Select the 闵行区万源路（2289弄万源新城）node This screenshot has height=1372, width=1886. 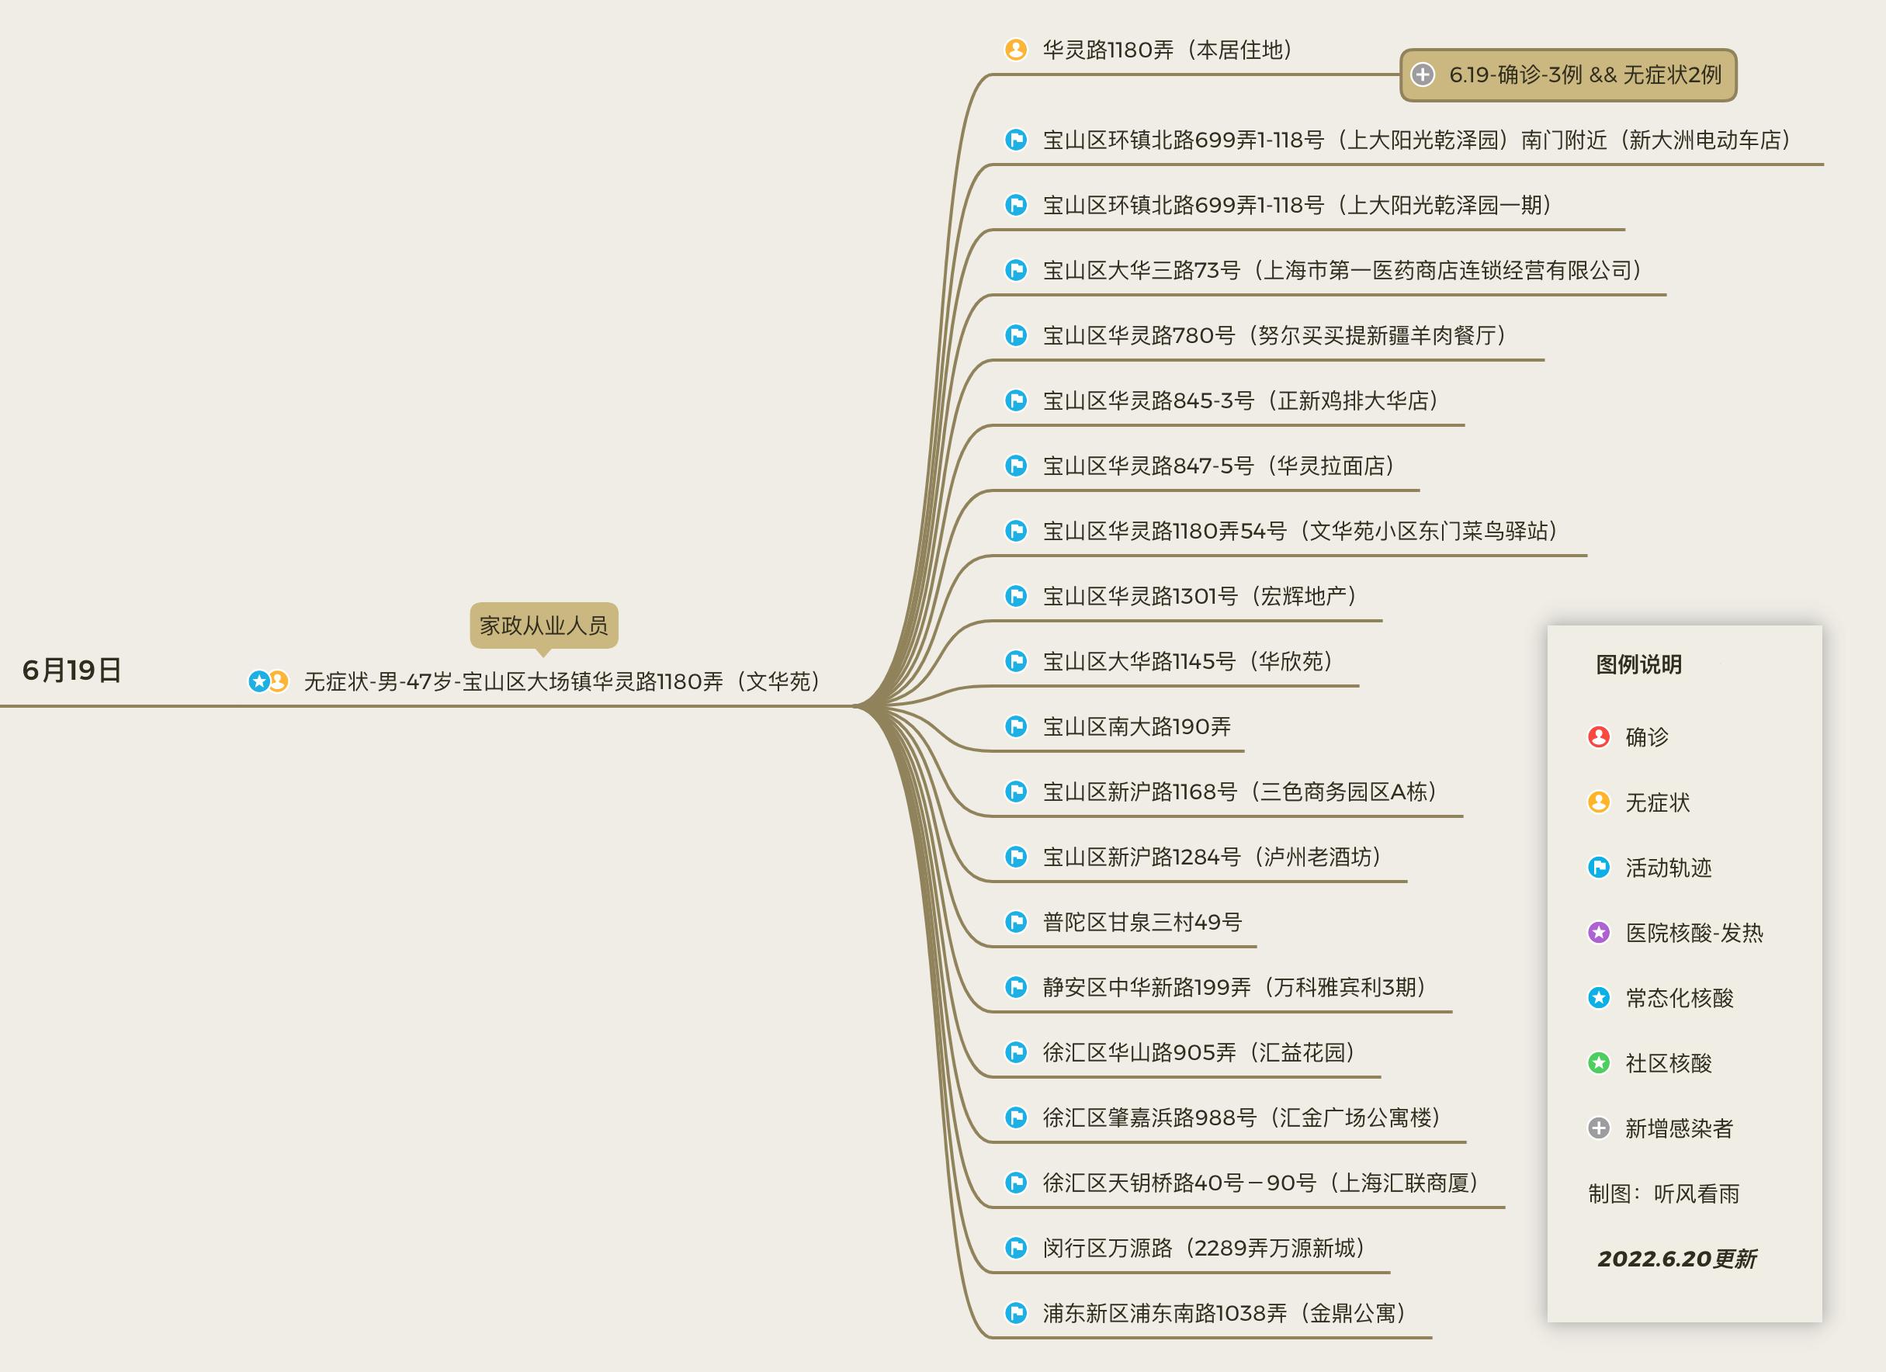[1202, 1248]
